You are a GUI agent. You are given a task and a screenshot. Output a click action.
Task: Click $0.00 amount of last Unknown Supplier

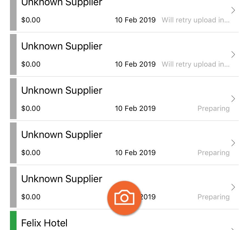coord(31,197)
